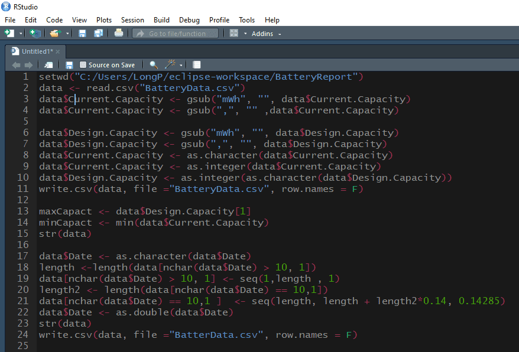Open the Edit menu
Image resolution: width=519 pixels, height=352 pixels.
(x=31, y=20)
